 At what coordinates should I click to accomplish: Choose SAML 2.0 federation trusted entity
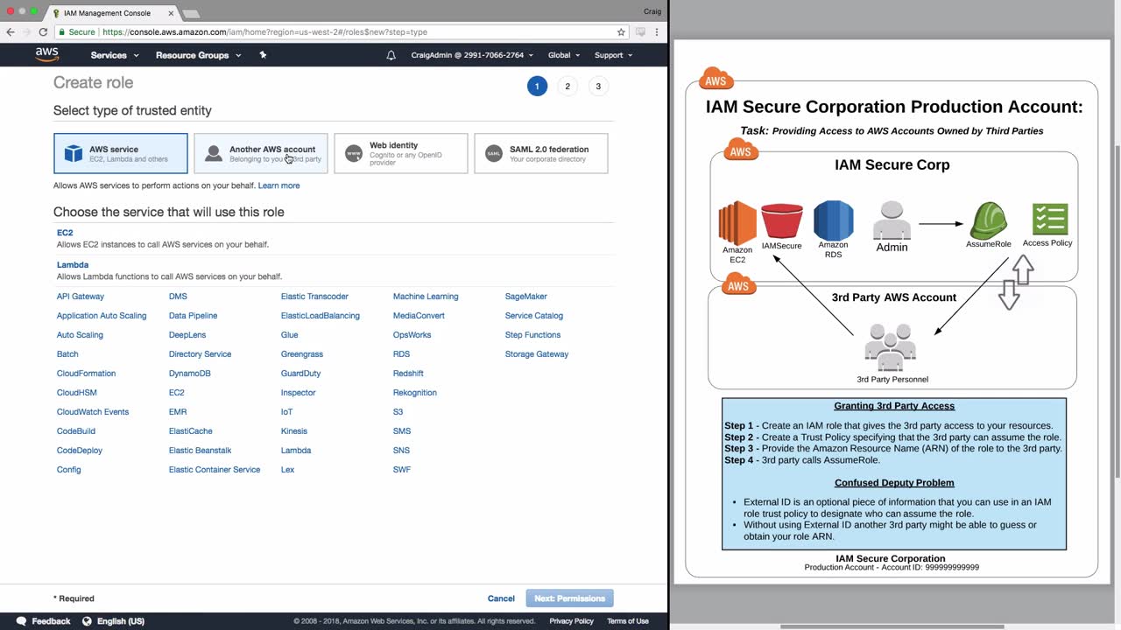coord(541,153)
